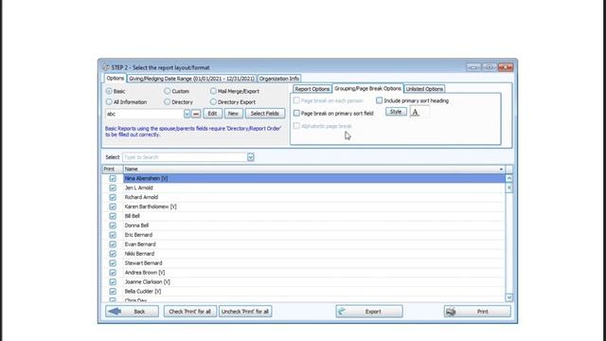Switch to the Report Options tab
This screenshot has width=606, height=341.
click(312, 89)
